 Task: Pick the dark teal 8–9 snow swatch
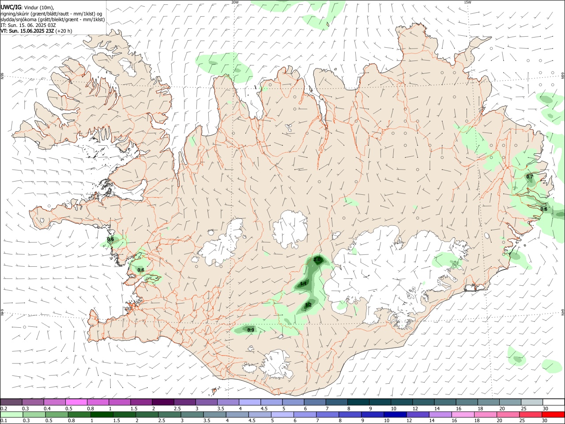point(358,402)
